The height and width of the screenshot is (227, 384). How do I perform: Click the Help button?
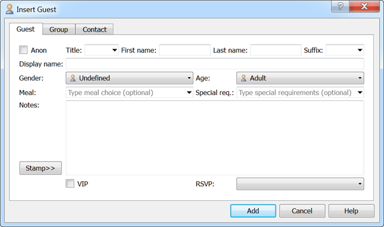click(351, 210)
